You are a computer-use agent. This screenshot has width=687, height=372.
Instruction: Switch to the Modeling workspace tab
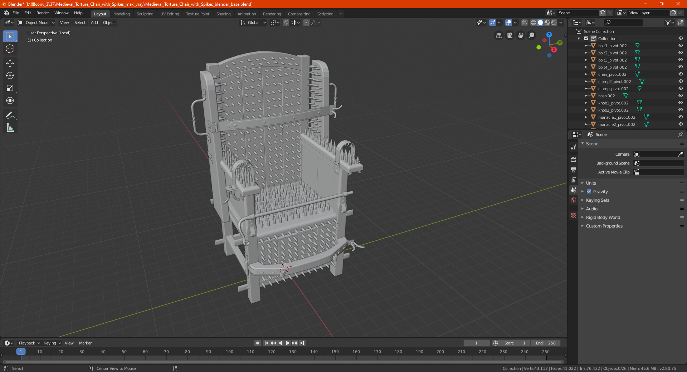tap(121, 14)
